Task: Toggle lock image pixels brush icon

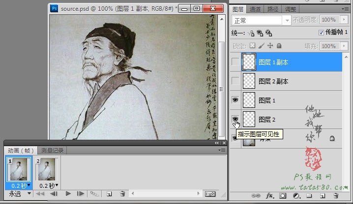Action: point(261,46)
